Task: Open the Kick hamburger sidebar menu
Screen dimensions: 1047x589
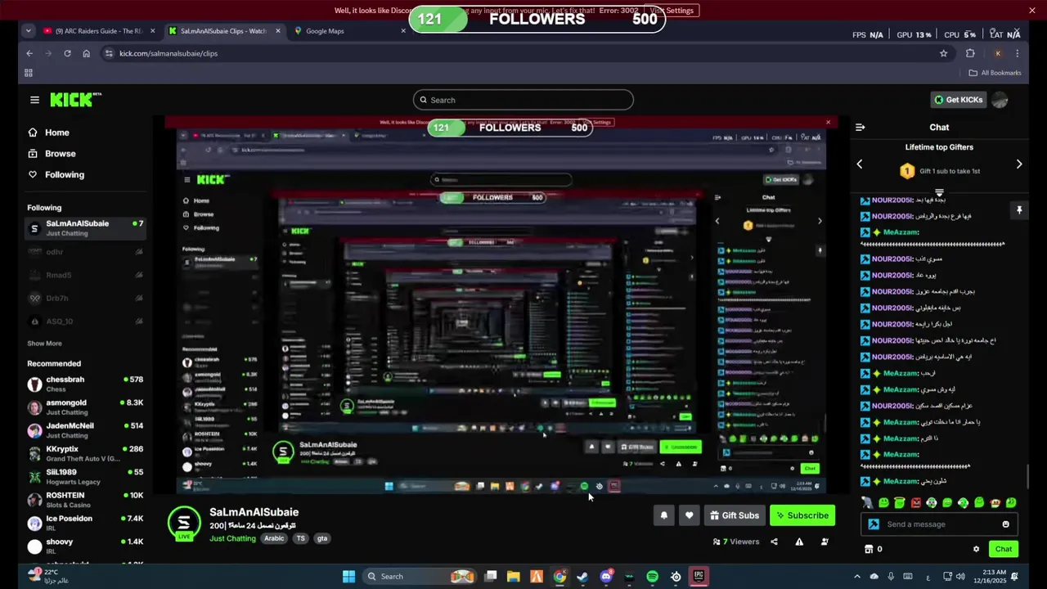Action: (x=34, y=100)
